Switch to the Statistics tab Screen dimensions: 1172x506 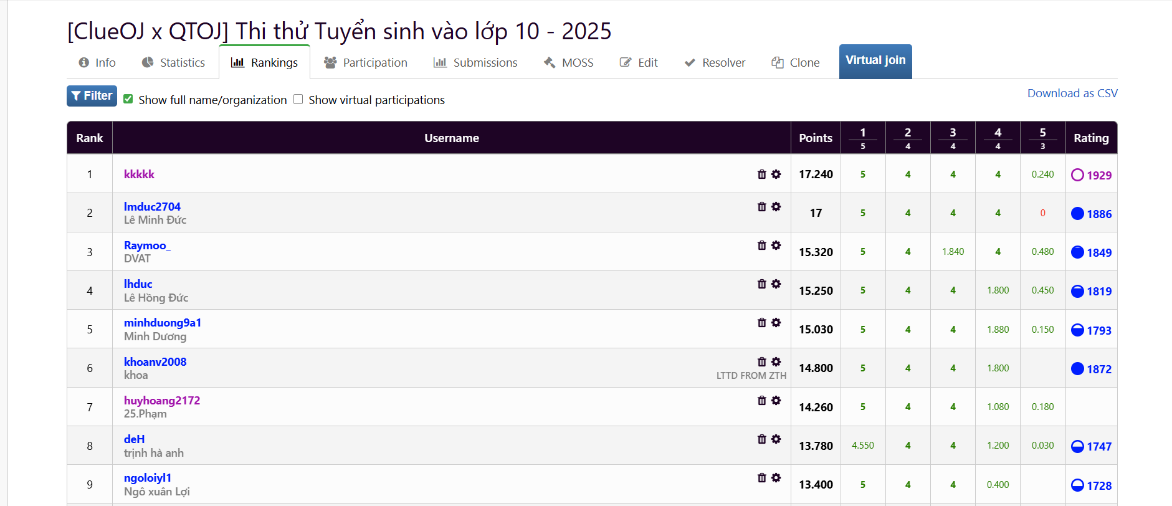(173, 62)
